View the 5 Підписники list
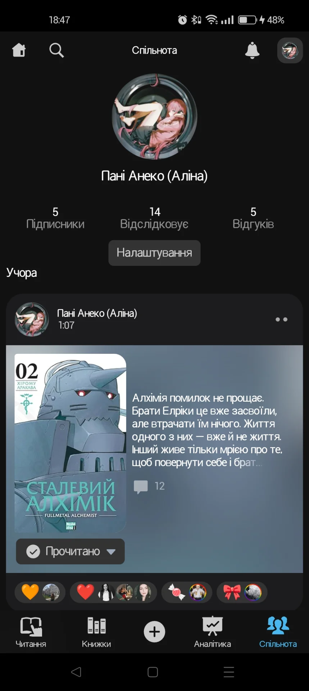 55,218
